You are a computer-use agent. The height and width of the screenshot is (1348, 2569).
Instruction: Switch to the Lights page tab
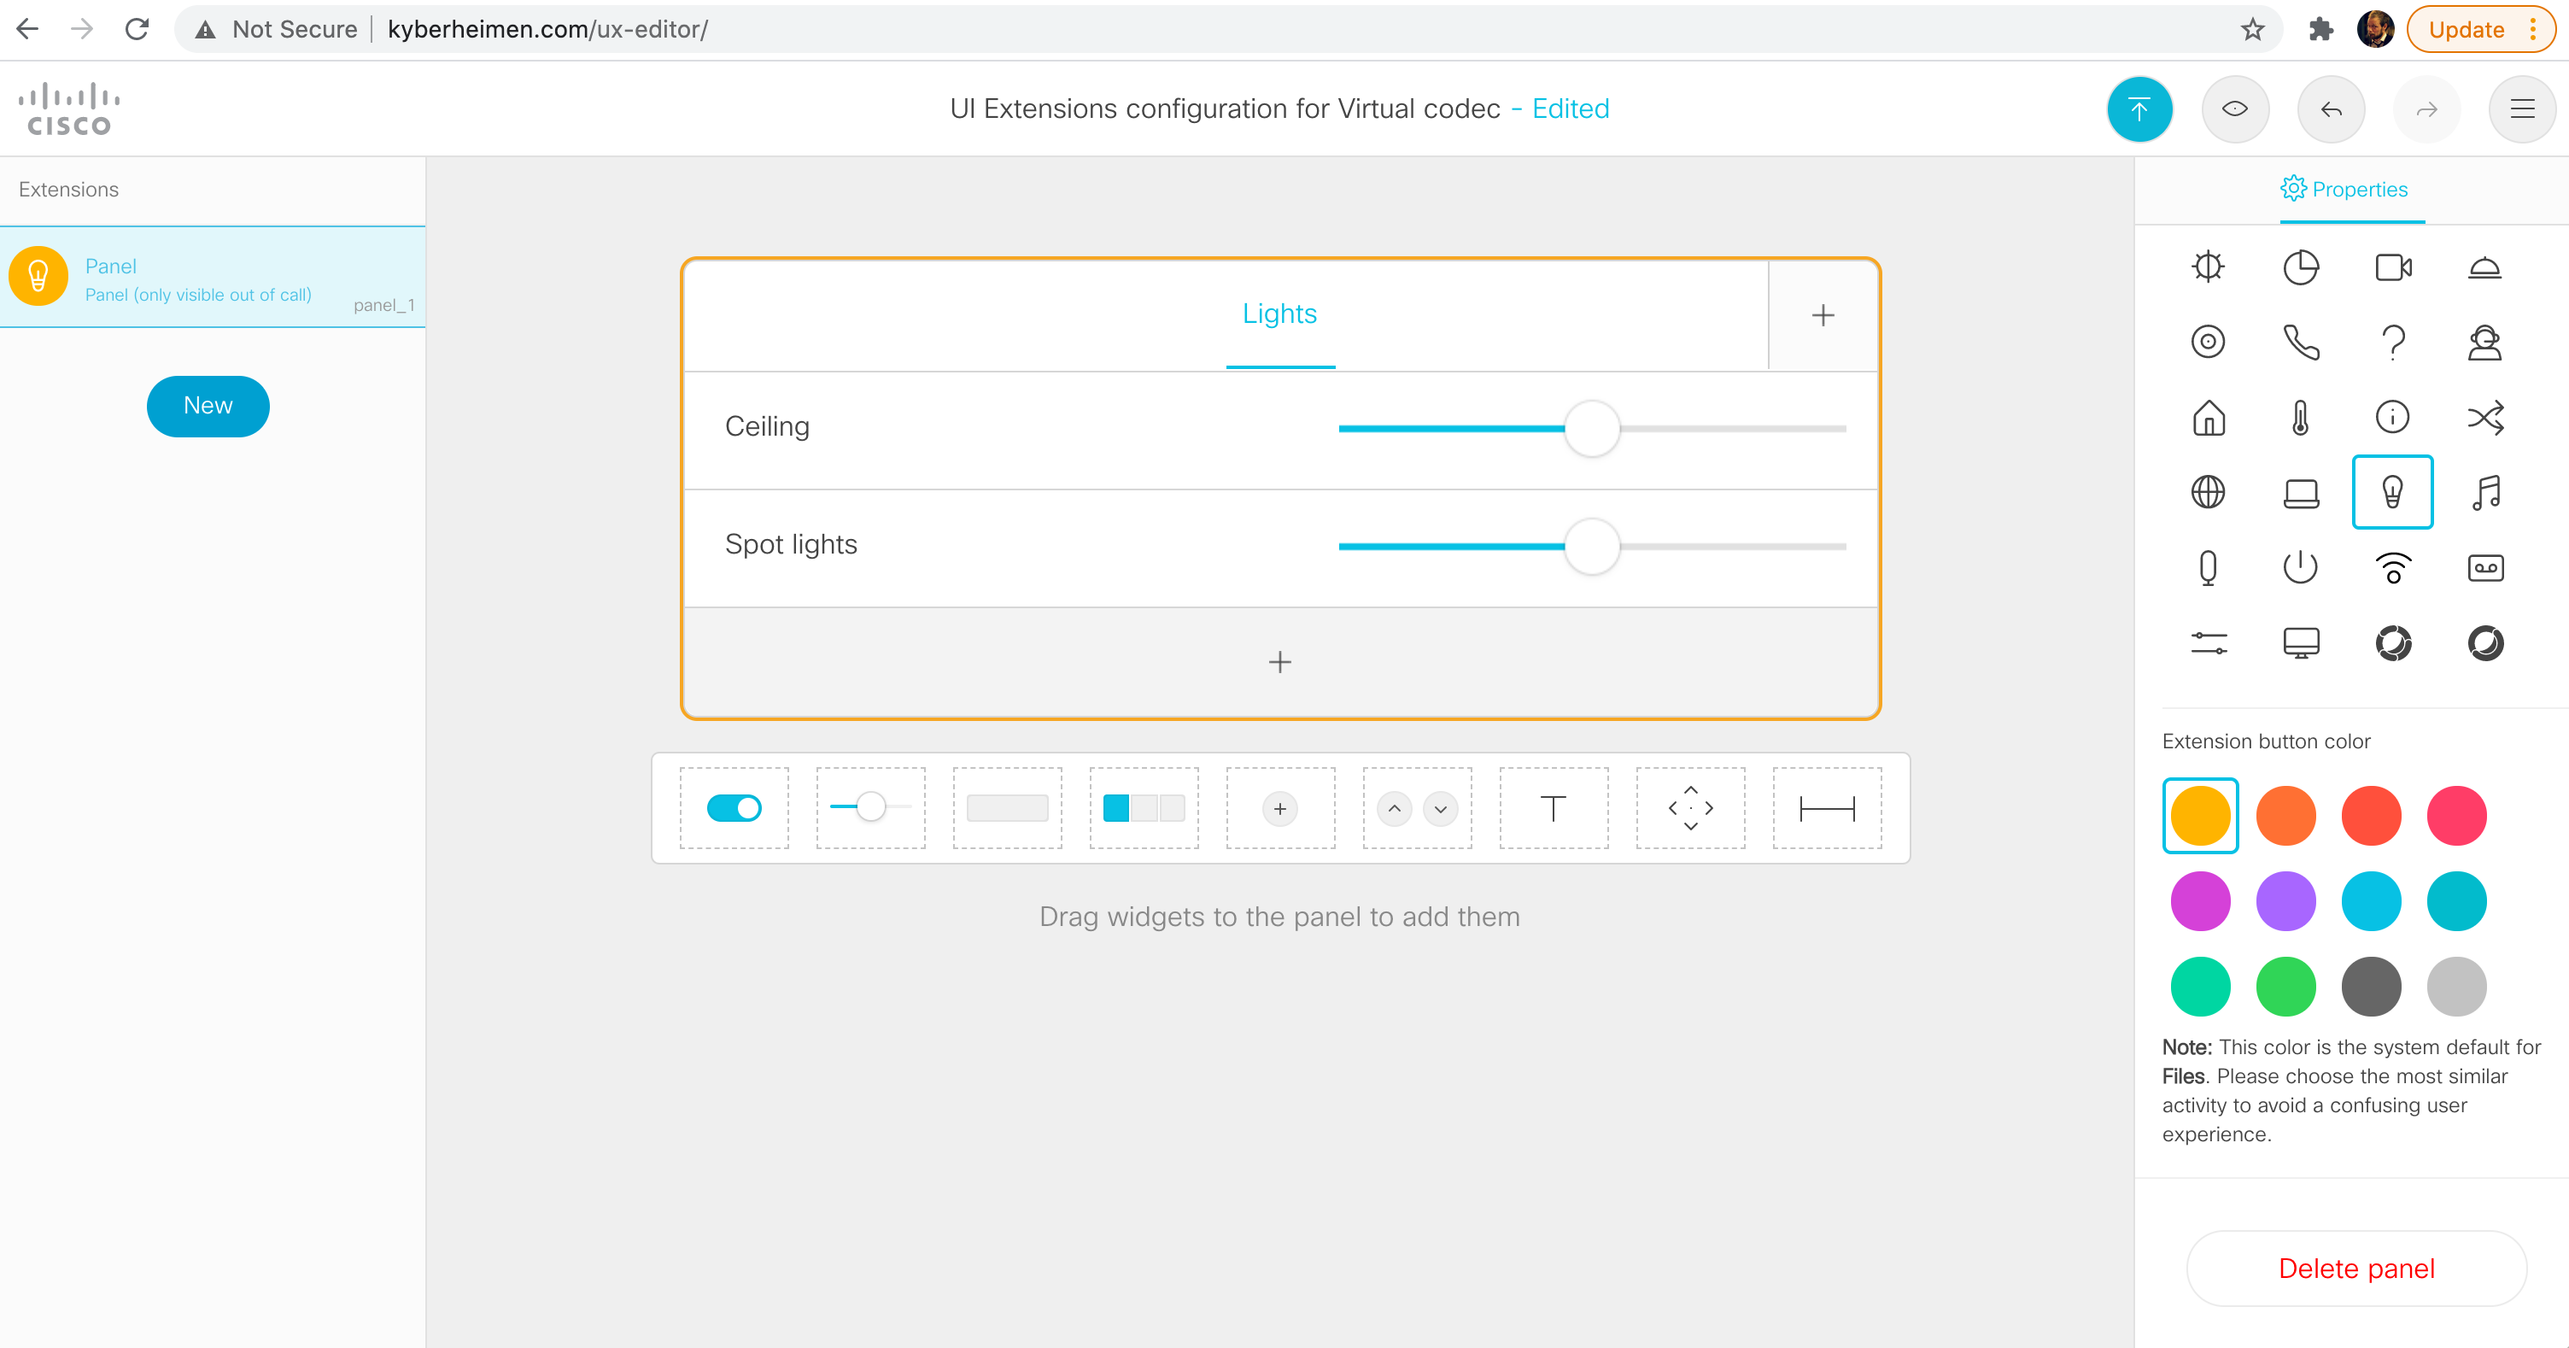[x=1279, y=314]
